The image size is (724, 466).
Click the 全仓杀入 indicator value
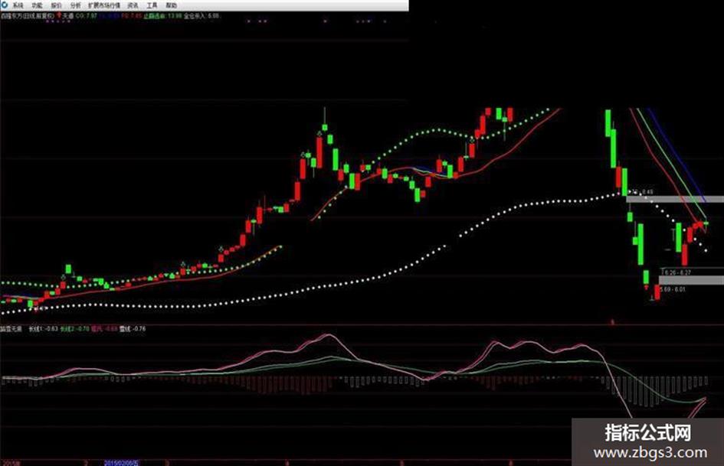pyautogui.click(x=201, y=16)
